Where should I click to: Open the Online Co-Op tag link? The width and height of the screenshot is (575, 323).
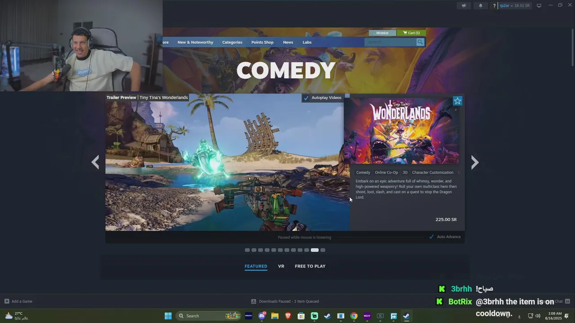click(x=386, y=172)
